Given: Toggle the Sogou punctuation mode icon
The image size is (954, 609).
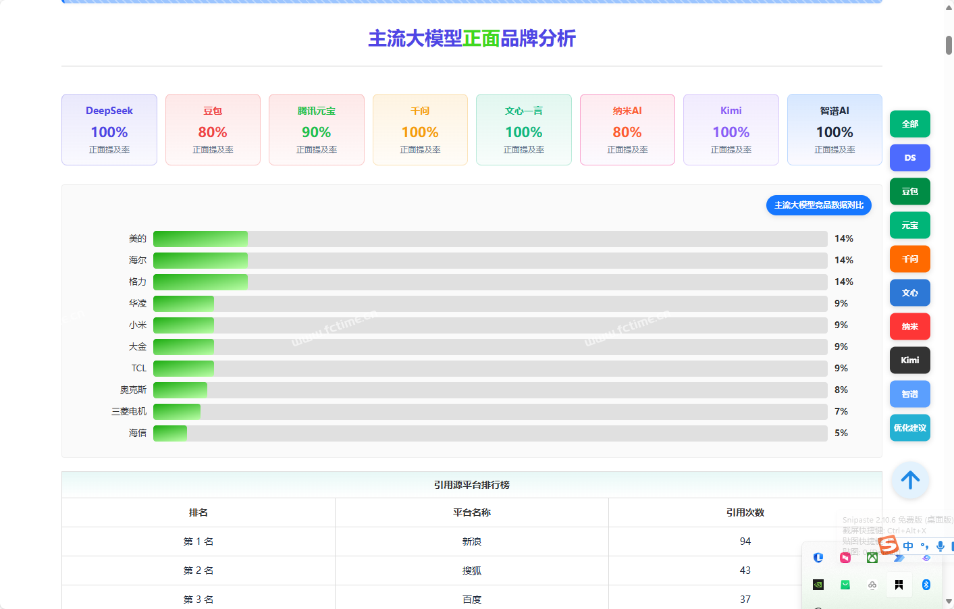Looking at the screenshot, I should click(x=924, y=546).
